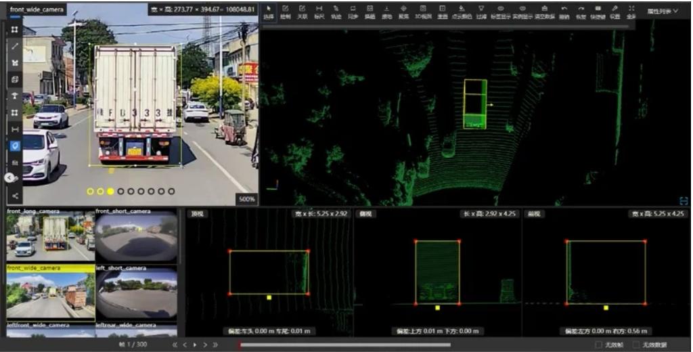
Task: Click the 侧视 side view label
Action: point(366,214)
